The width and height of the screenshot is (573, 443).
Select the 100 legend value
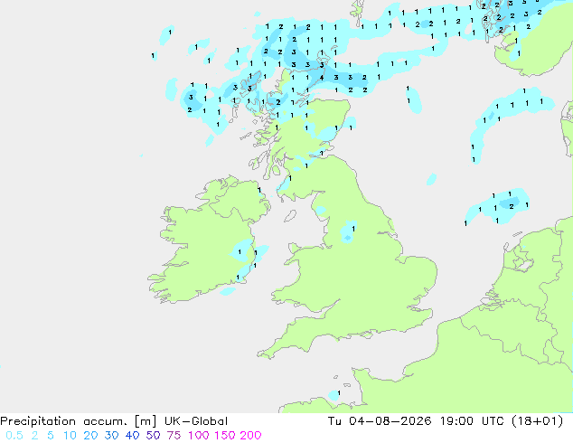(x=199, y=436)
